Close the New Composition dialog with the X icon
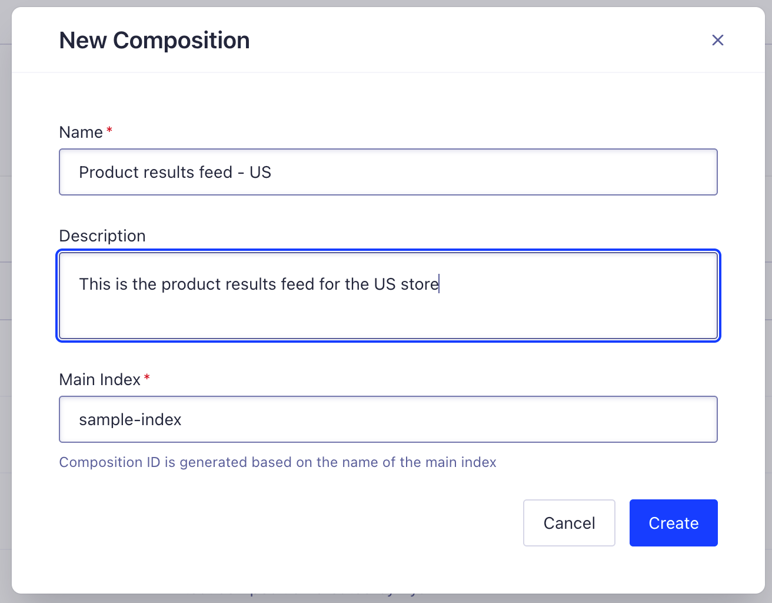Screen dimensions: 772x603 point(718,40)
